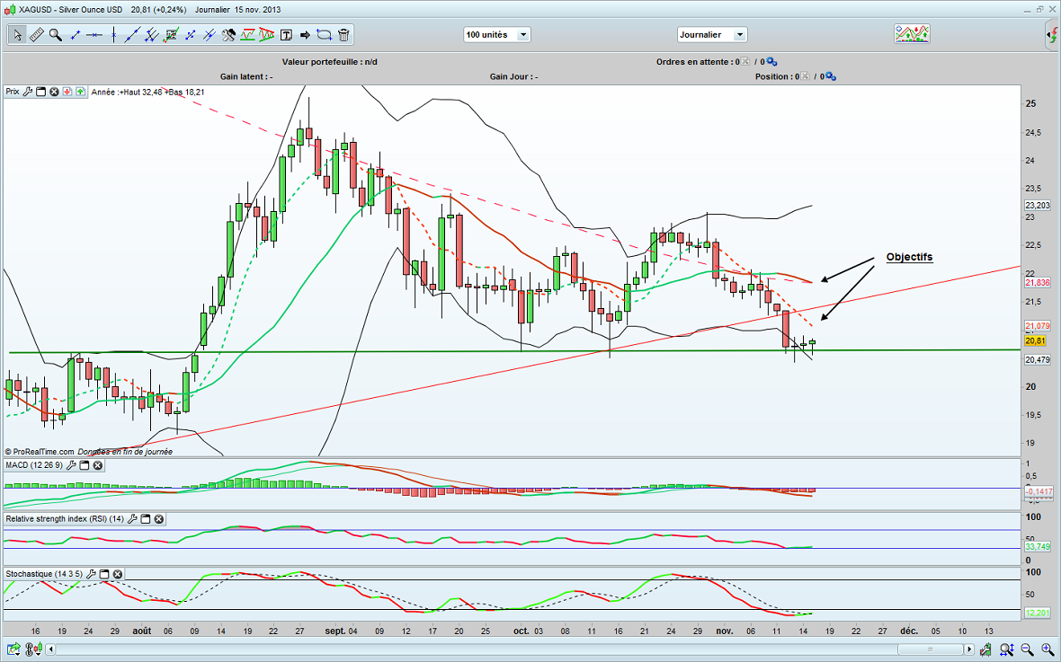Open RSI indicator wrench settings
This screenshot has height=662, width=1061.
[x=131, y=519]
